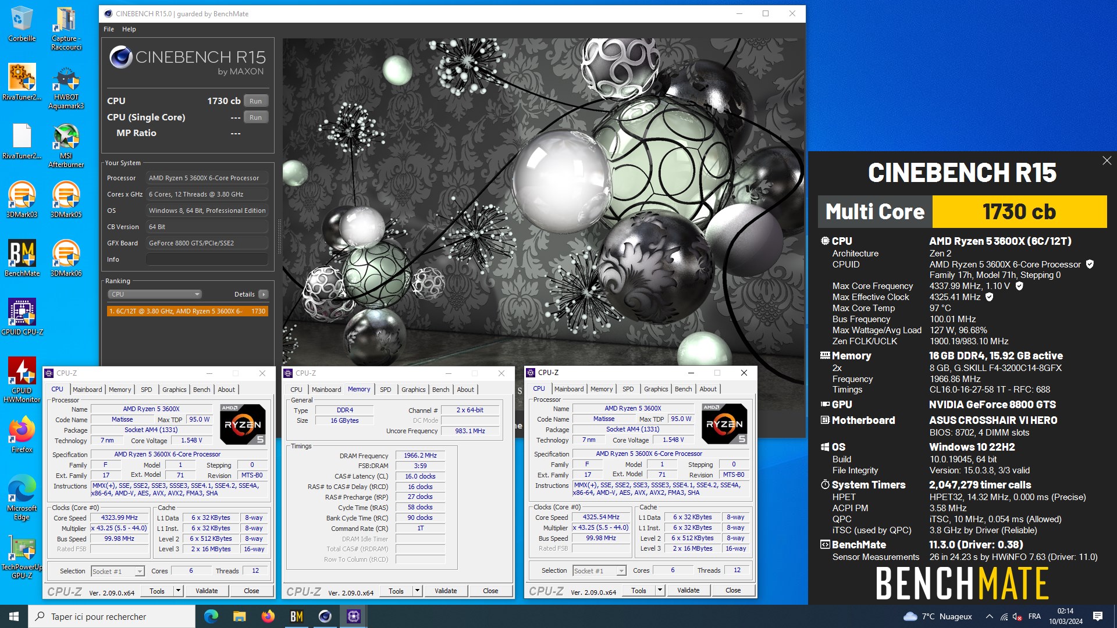Select Bench tab in right CPU-Z
The image size is (1117, 628).
pos(683,389)
